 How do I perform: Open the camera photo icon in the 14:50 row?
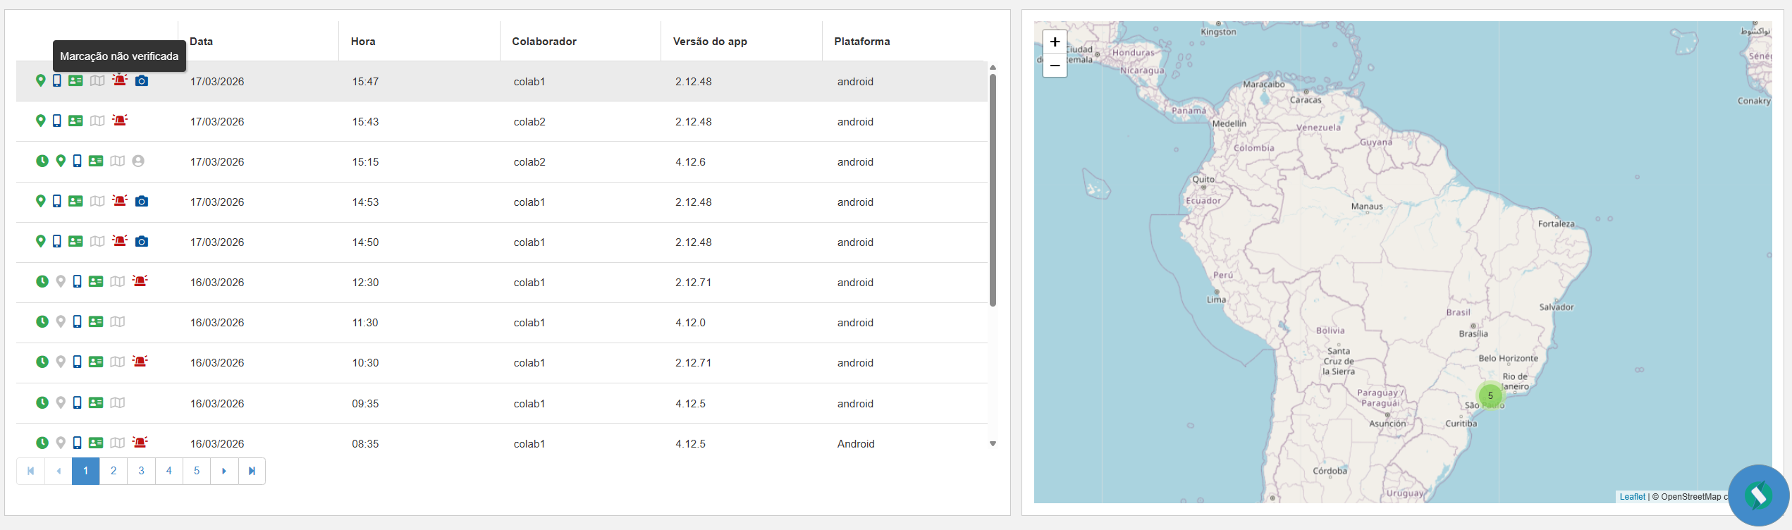click(x=142, y=242)
